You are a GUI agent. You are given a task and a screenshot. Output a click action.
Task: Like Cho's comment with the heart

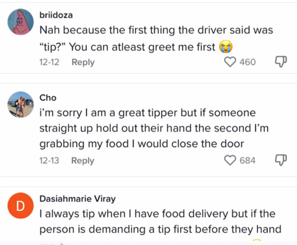[230, 161]
